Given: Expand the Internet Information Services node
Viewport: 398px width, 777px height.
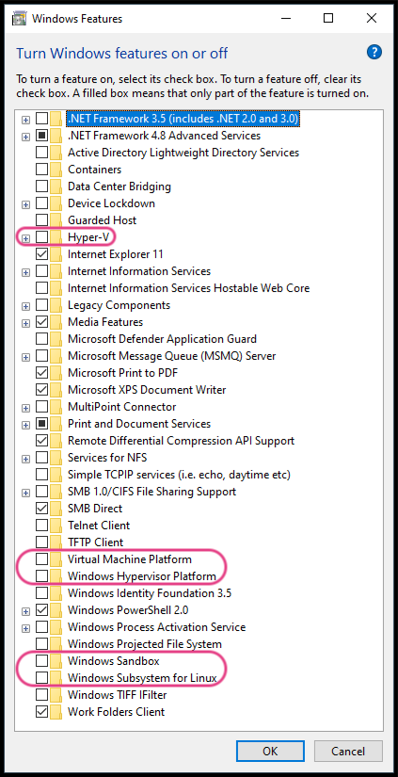Looking at the screenshot, I should tap(25, 272).
